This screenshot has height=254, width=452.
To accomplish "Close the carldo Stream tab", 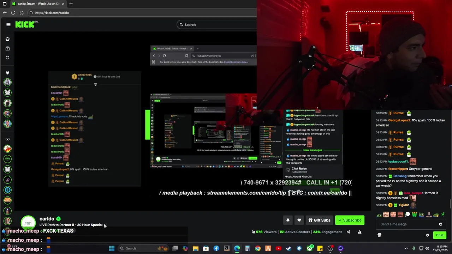I will pyautogui.click(x=63, y=4).
